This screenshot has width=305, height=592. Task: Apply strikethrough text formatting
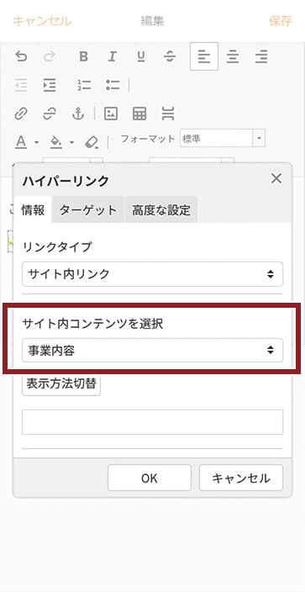click(x=170, y=56)
